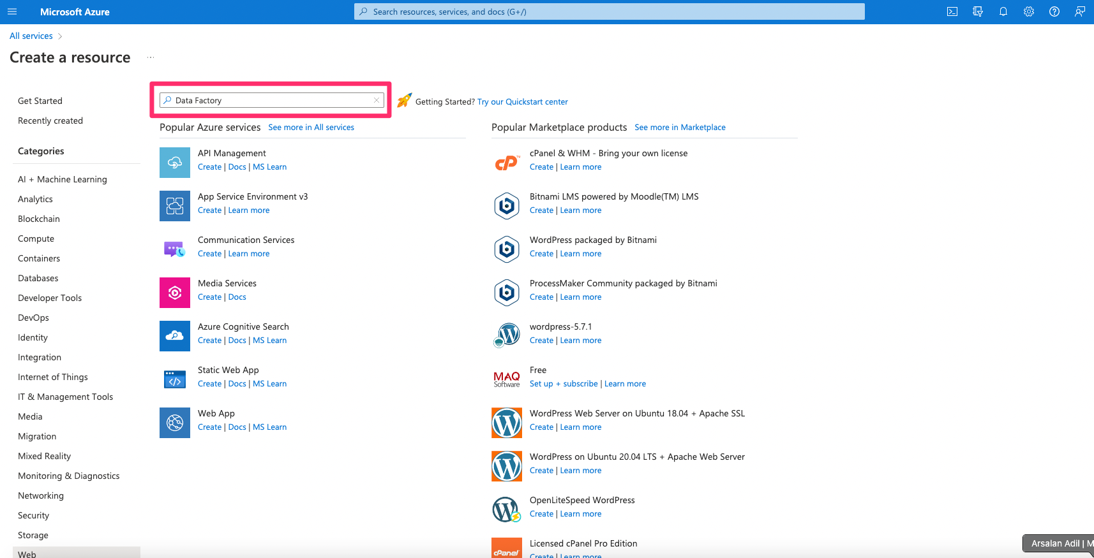Open portal settings gear

tap(1029, 11)
